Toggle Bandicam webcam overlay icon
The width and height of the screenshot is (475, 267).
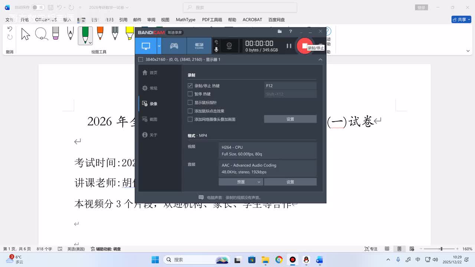click(x=229, y=46)
